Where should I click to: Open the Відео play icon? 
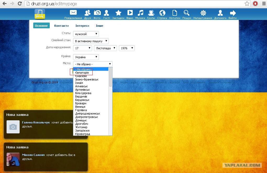(130, 13)
